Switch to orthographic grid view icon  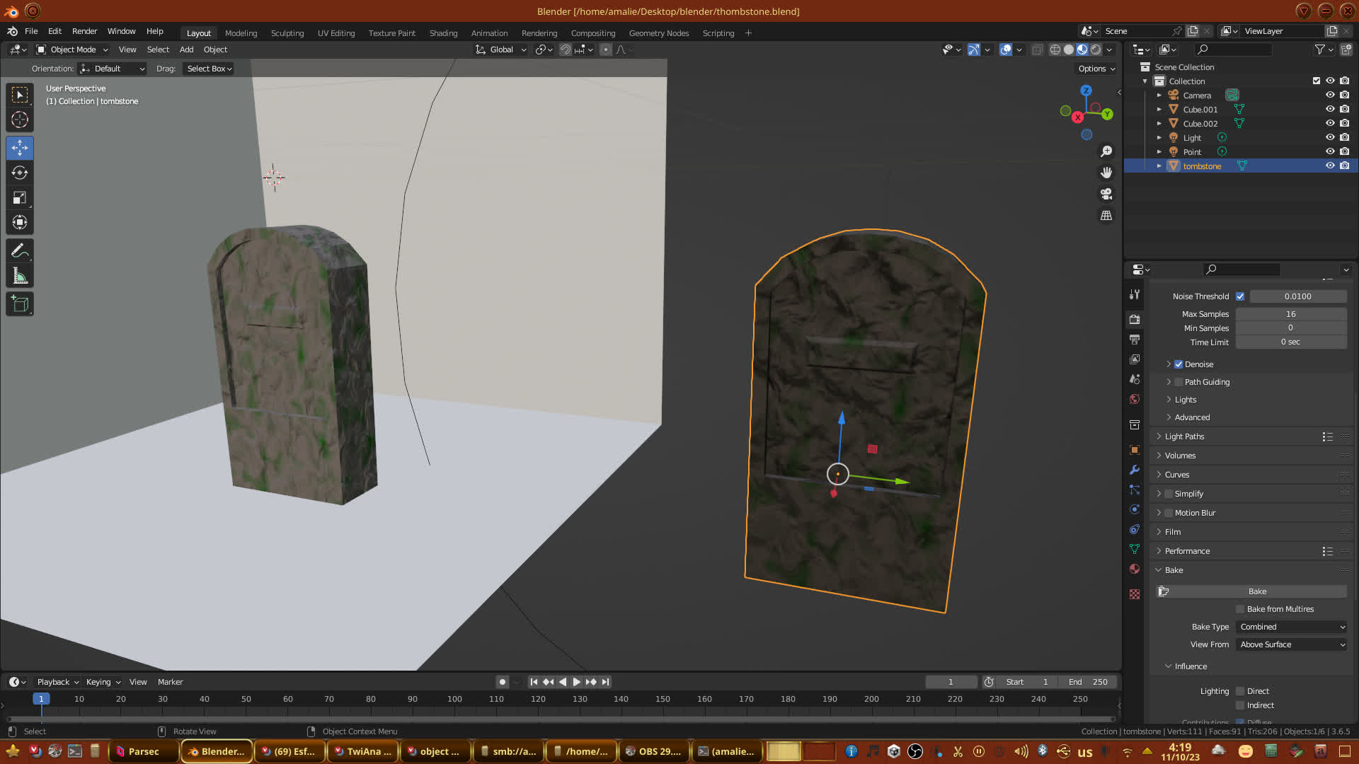1106,216
